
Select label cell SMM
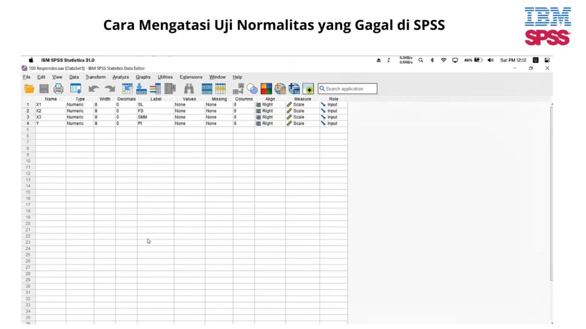coord(156,117)
